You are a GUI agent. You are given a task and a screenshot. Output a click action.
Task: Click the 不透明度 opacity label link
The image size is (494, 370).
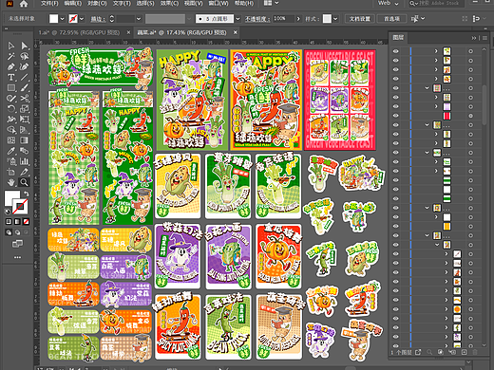pyautogui.click(x=257, y=19)
